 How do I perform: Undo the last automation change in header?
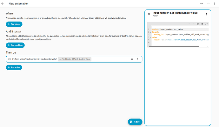pos(202,3)
